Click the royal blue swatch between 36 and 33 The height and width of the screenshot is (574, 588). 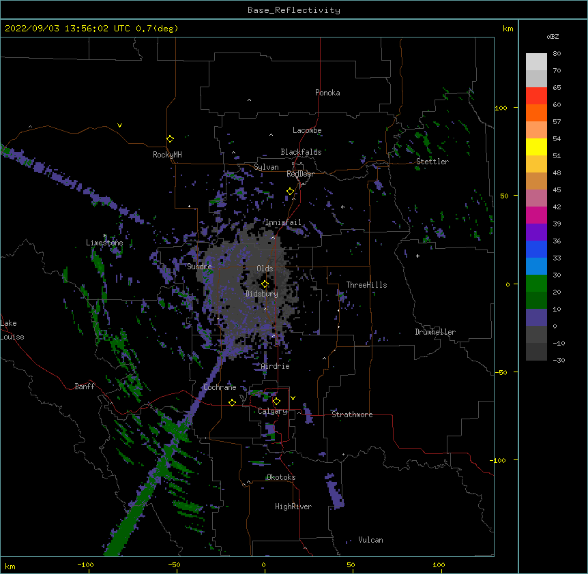pyautogui.click(x=536, y=249)
